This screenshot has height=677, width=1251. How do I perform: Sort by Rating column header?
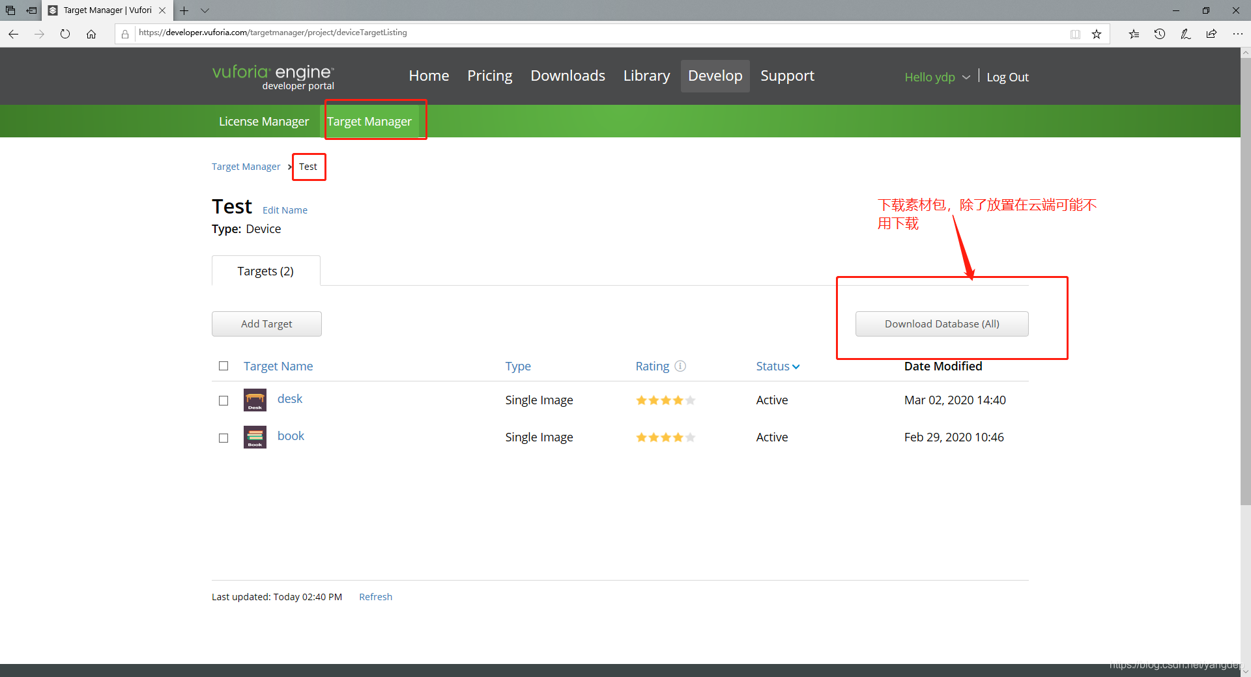click(652, 366)
